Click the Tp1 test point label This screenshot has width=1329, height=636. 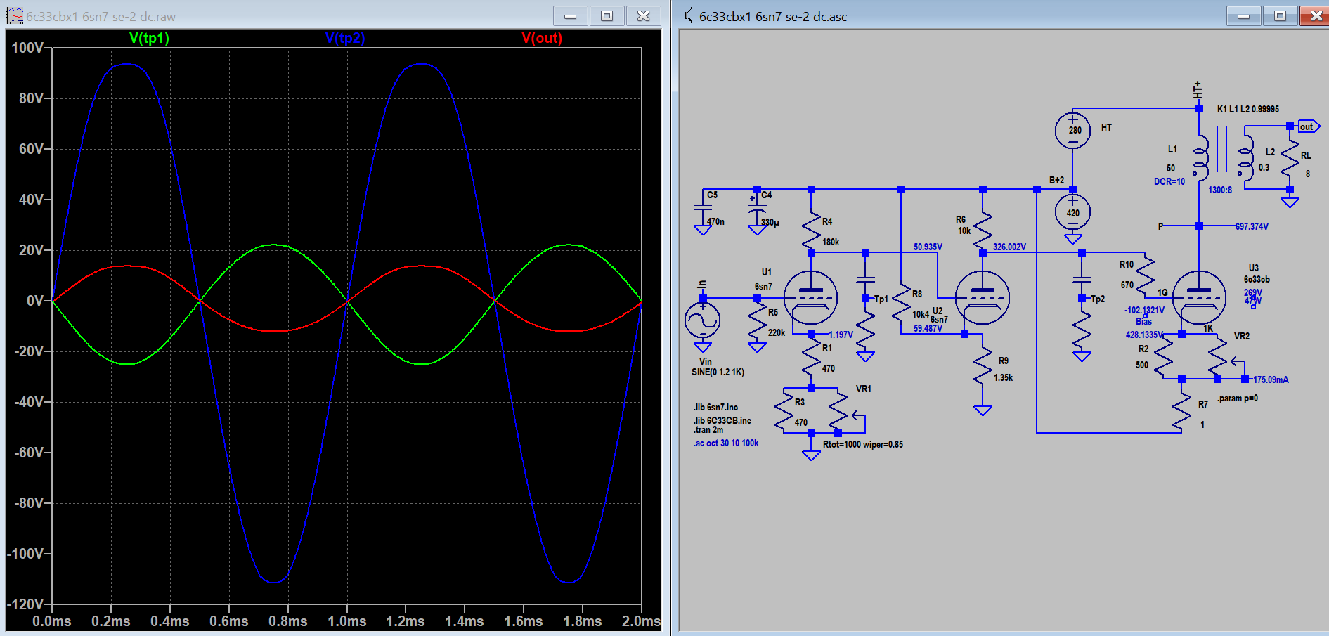(x=881, y=299)
